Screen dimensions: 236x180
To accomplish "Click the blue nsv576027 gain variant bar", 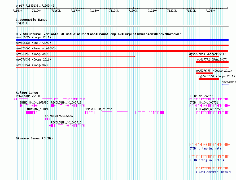I will (122, 40).
